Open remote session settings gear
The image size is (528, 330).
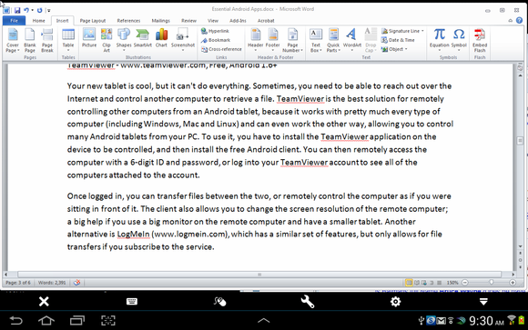[395, 302]
